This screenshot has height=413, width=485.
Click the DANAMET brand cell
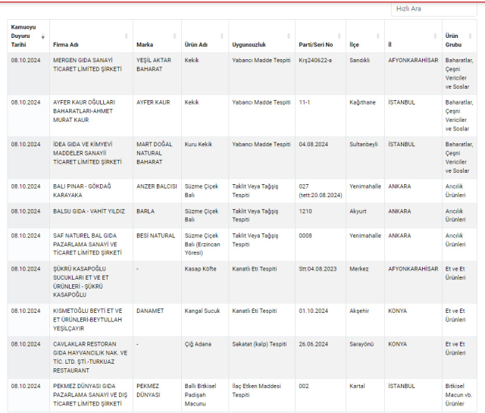tap(152, 311)
